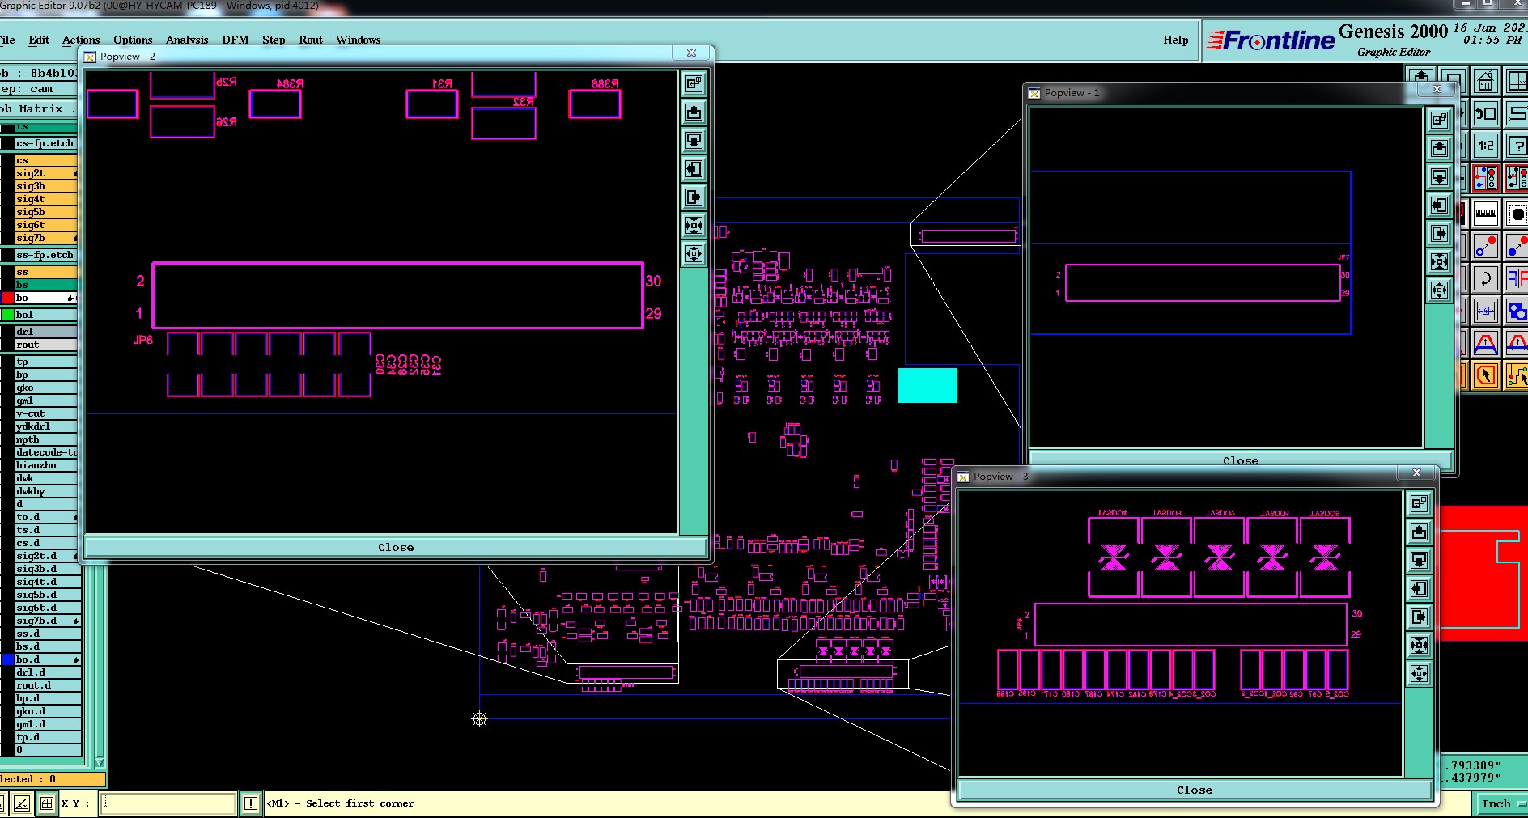
Task: Toggle display of the gko layer
Action: [x=46, y=388]
